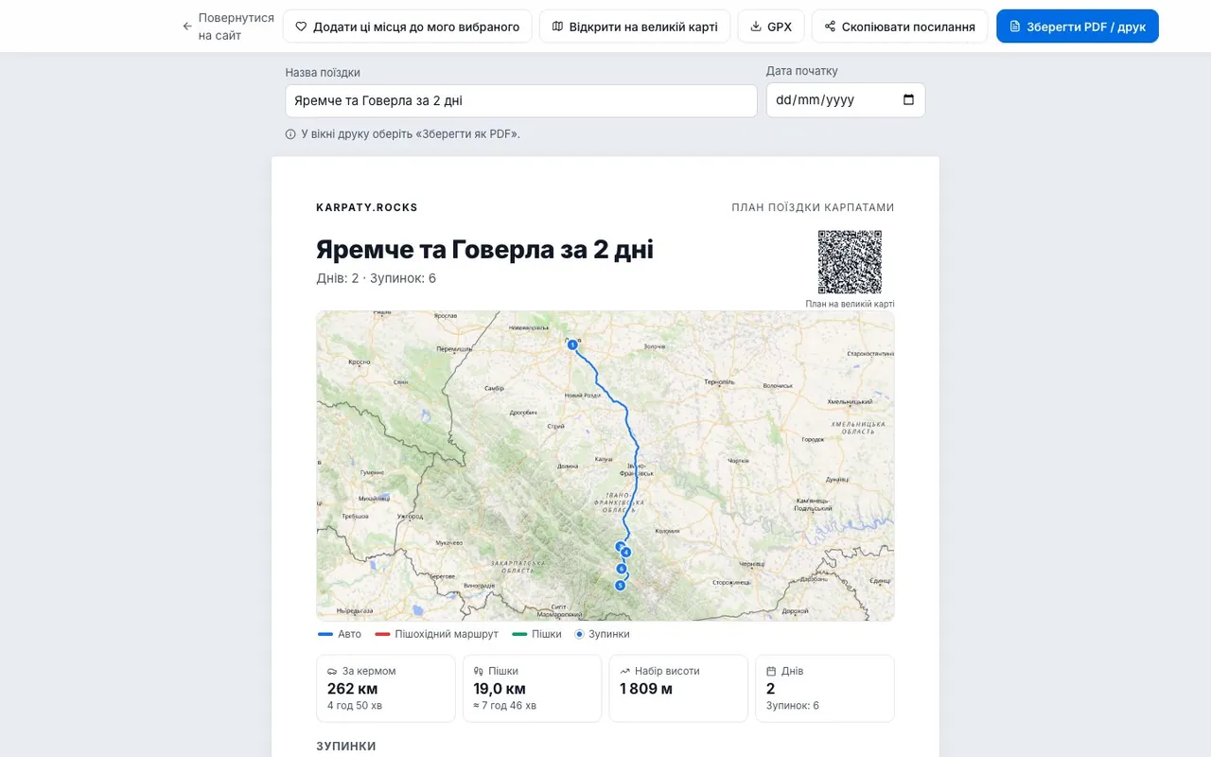Click the info icon beside the PDF print hint
1211x757 pixels.
coord(290,134)
